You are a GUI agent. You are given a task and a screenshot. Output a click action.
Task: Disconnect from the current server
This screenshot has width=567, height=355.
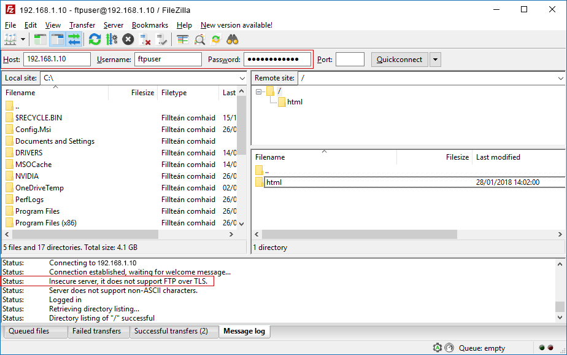[145, 39]
